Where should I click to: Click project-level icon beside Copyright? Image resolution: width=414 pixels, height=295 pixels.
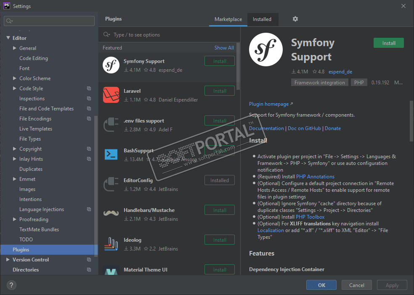click(89, 149)
